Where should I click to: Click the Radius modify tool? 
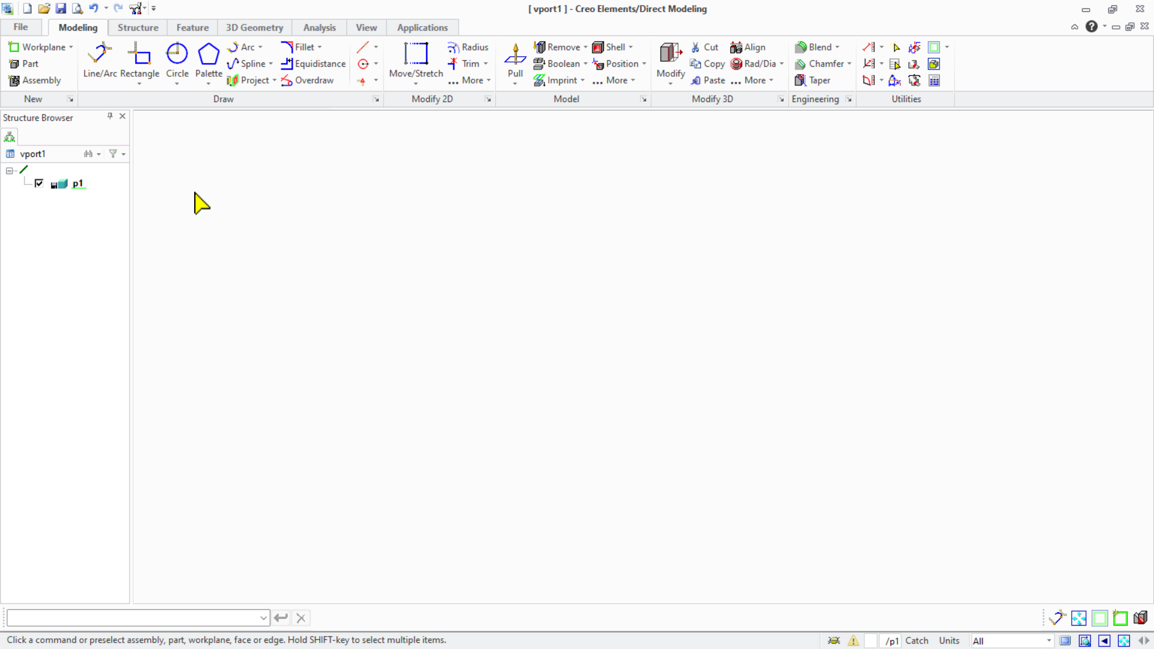click(x=468, y=47)
